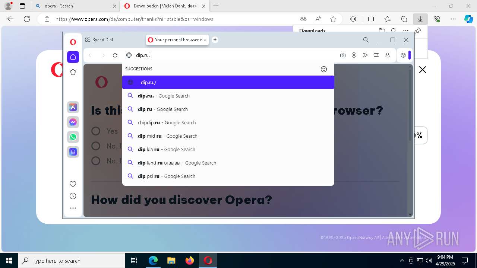Screen dimensions: 477x268
Task: Click Opera snapshot camera icon
Action: click(x=343, y=55)
